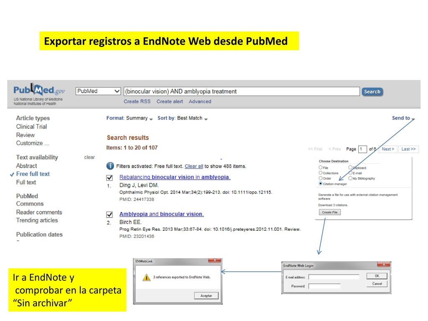
Task: Open article Amblyopia and binocular vision
Action: [162, 214]
